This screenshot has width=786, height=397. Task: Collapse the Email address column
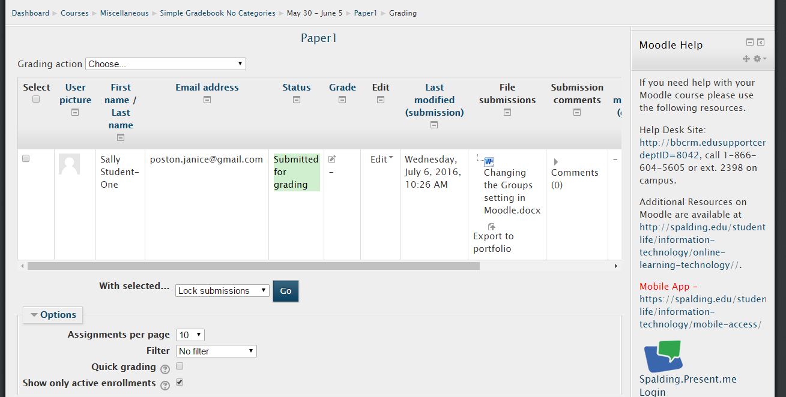click(x=207, y=100)
